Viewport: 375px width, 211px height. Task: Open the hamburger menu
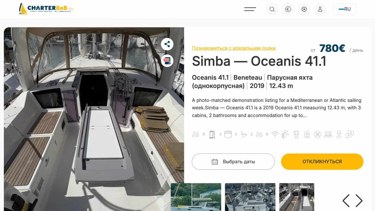pos(250,9)
